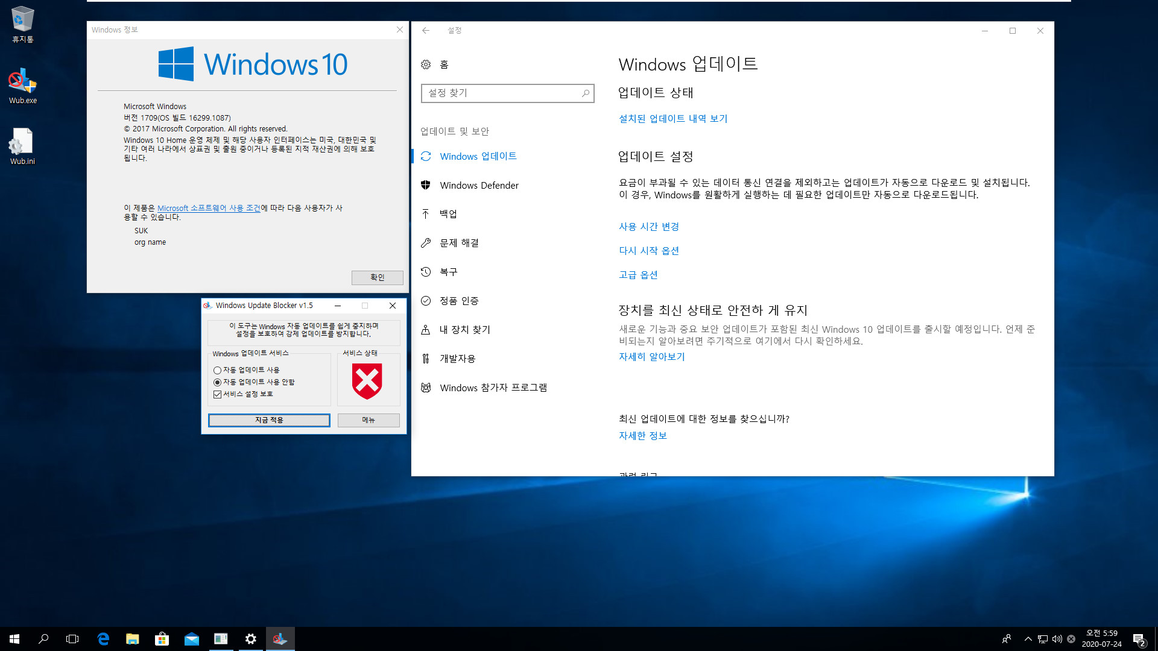The image size is (1158, 651).
Task: Close the Windows info dialog
Action: tap(399, 30)
